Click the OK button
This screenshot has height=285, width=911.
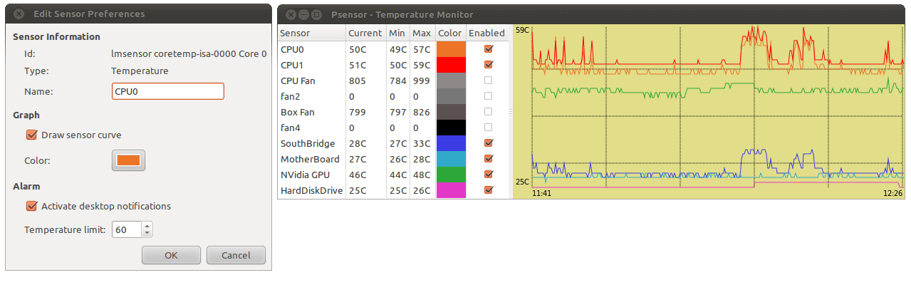pos(171,255)
